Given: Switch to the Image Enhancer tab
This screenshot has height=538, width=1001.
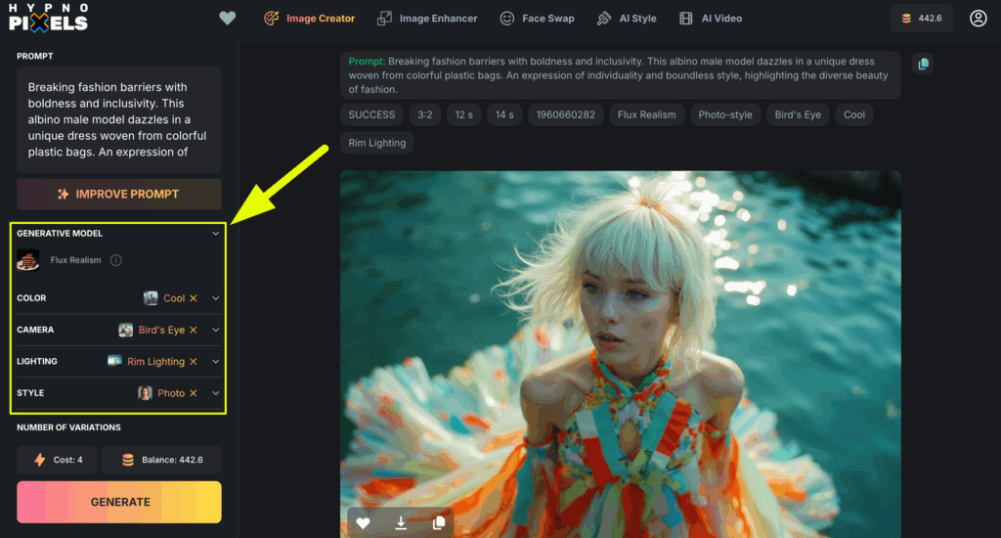Looking at the screenshot, I should coord(427,19).
